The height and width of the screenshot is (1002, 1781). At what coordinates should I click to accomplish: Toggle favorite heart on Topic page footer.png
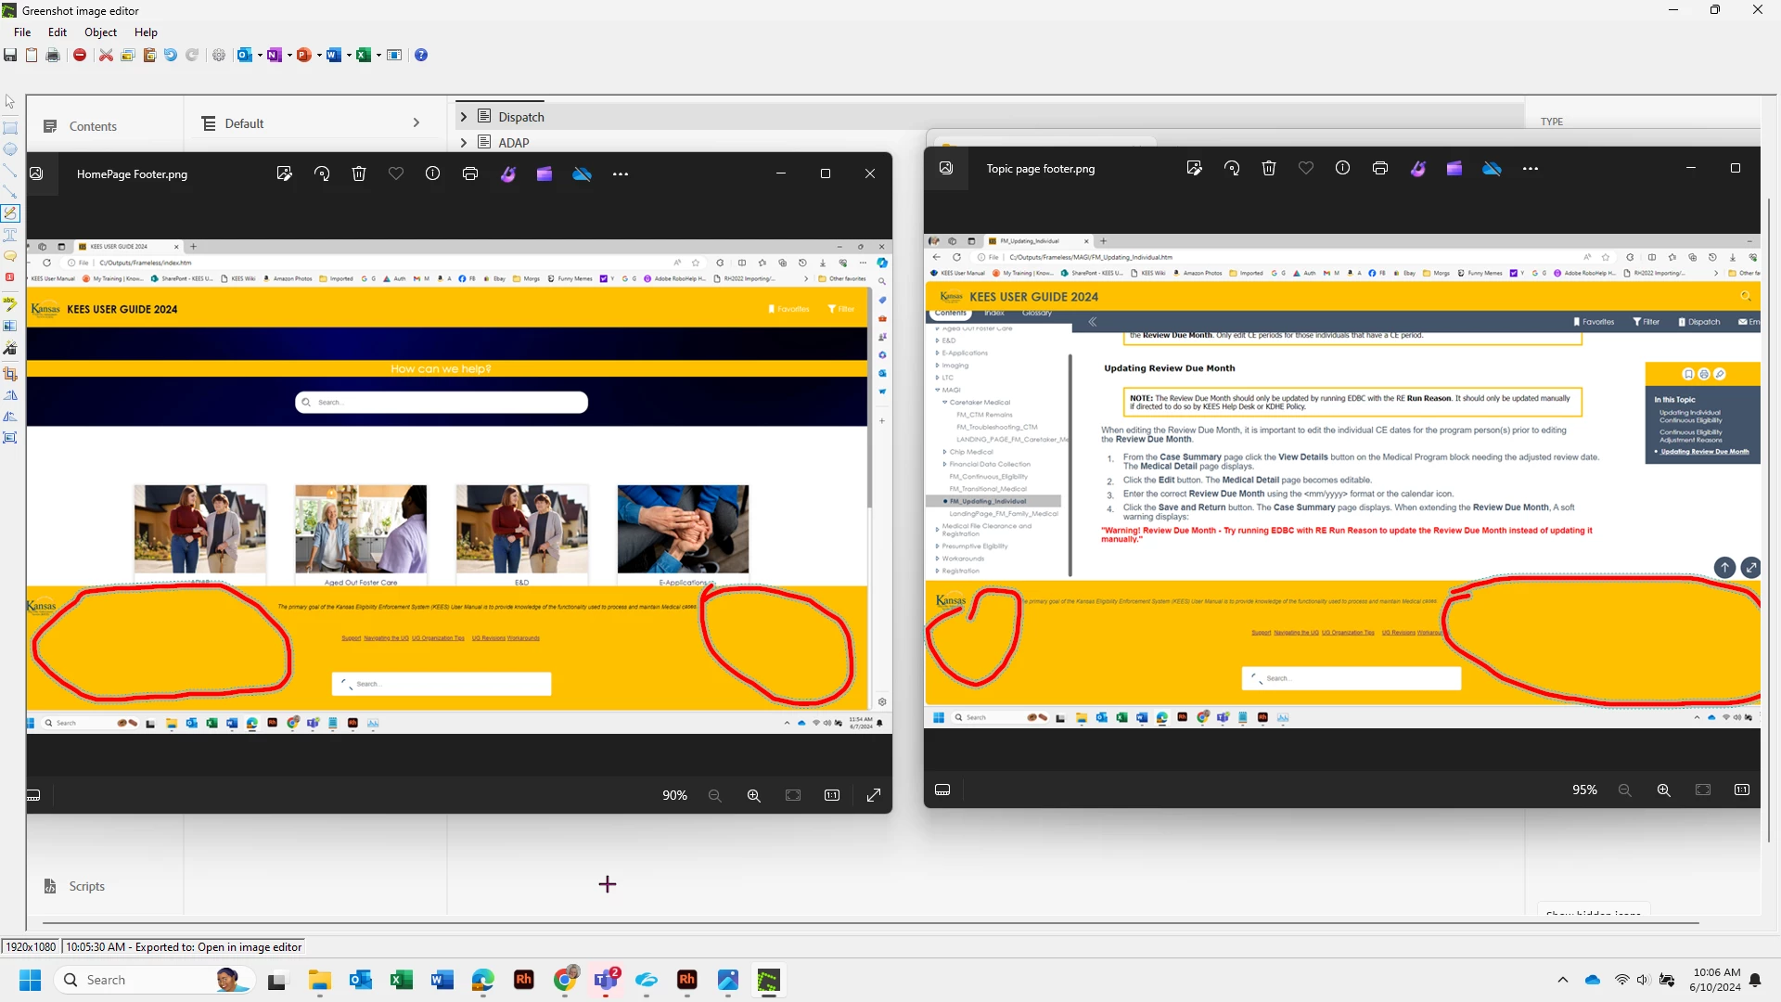pyautogui.click(x=1306, y=168)
